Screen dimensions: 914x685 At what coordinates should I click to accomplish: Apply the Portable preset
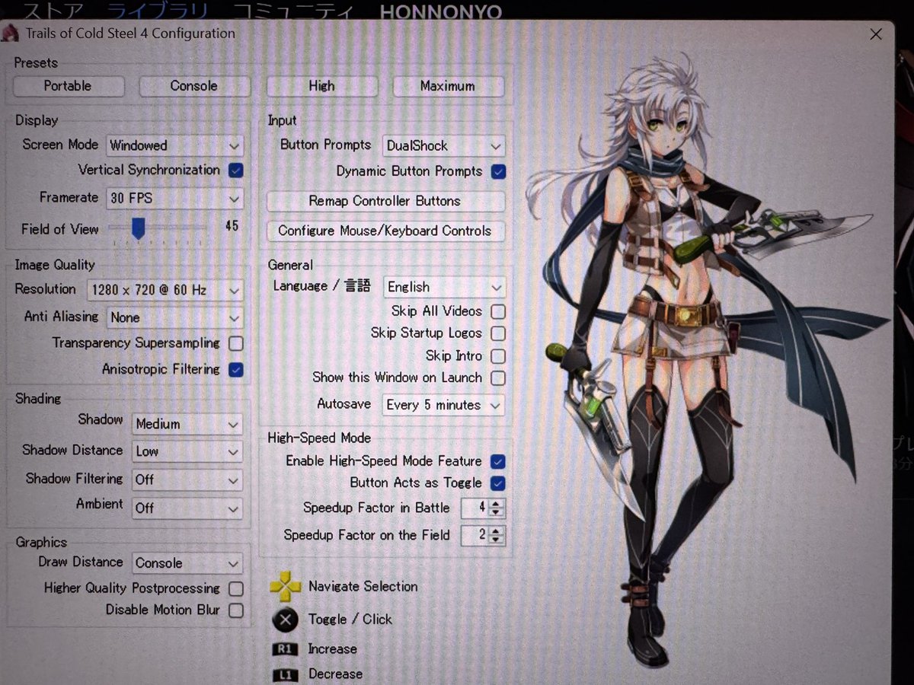coord(69,86)
